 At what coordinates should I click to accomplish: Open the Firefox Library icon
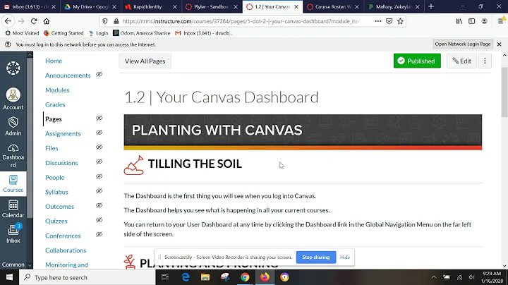pyautogui.click(x=459, y=21)
